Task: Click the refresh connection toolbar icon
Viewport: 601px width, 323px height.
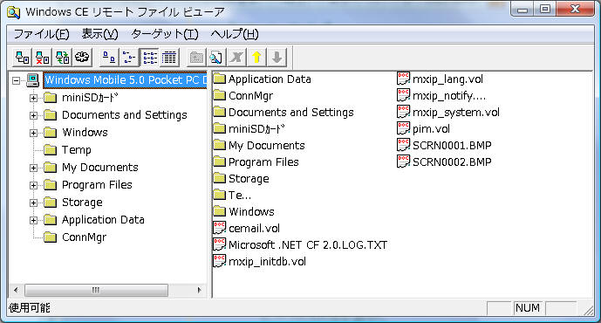Action: pyautogui.click(x=62, y=58)
